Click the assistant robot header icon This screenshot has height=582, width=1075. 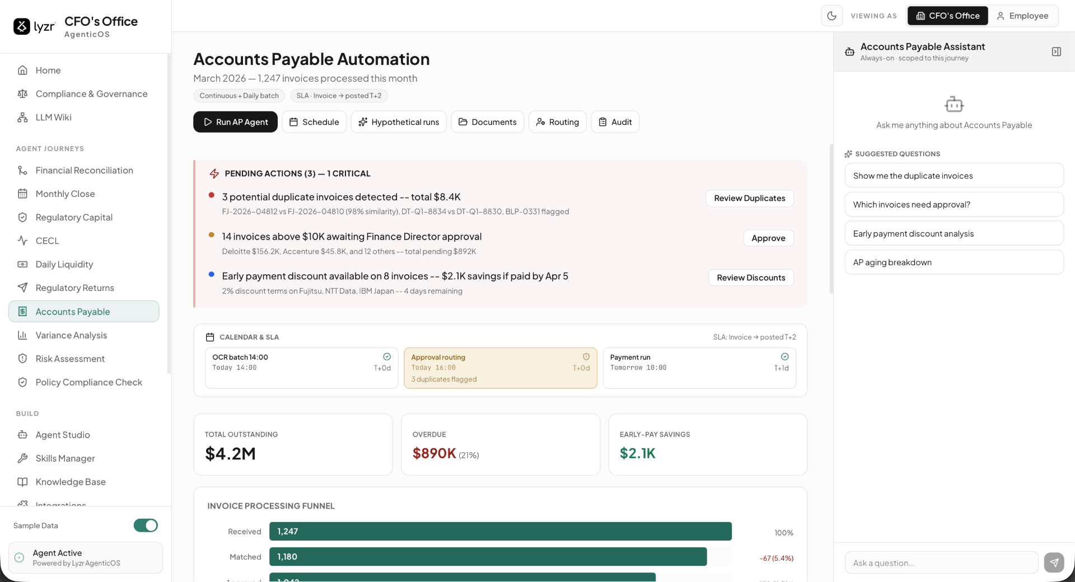point(849,51)
